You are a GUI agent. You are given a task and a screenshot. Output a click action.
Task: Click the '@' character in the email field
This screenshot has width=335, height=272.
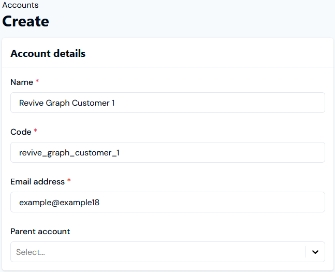tap(55, 203)
